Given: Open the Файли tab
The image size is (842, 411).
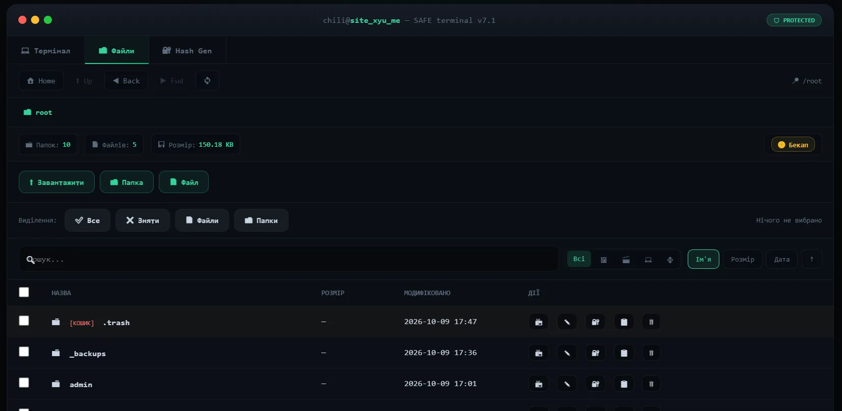Looking at the screenshot, I should click(117, 51).
